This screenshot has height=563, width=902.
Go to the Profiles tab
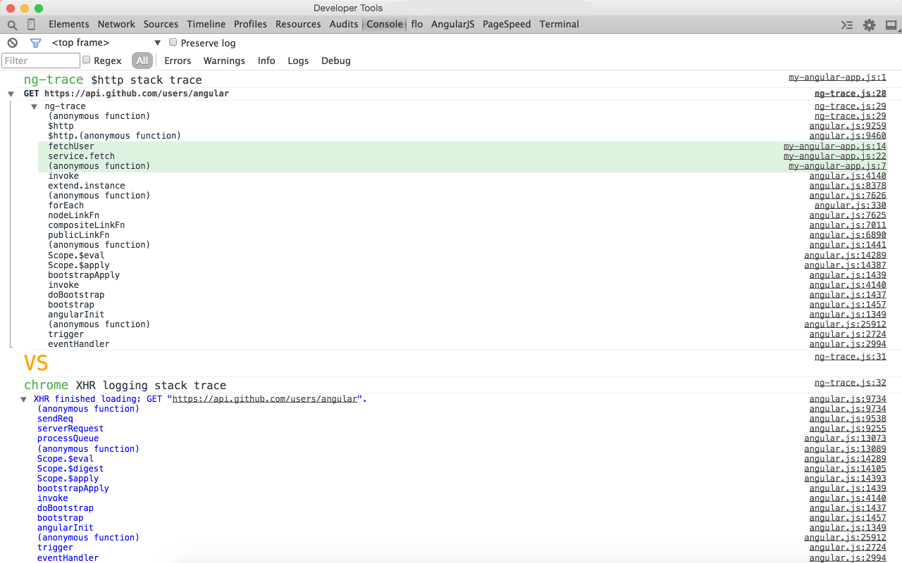pos(250,24)
